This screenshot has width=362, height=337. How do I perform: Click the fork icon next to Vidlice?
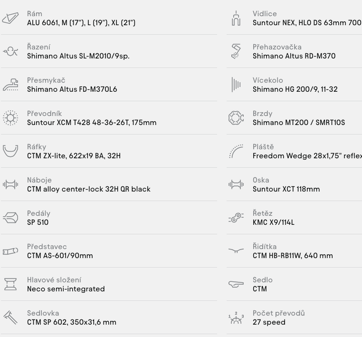pos(236,18)
